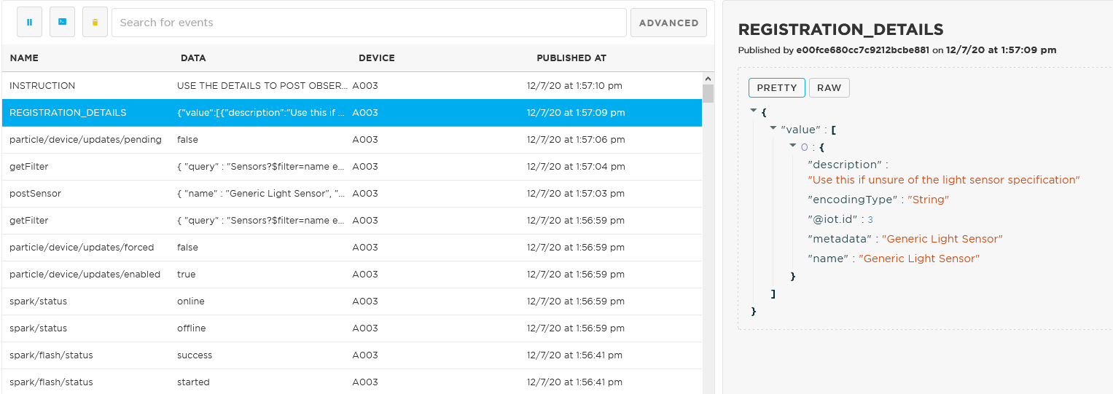The height and width of the screenshot is (394, 1113).
Task: Select the spark/status offline event
Action: pyautogui.click(x=352, y=328)
